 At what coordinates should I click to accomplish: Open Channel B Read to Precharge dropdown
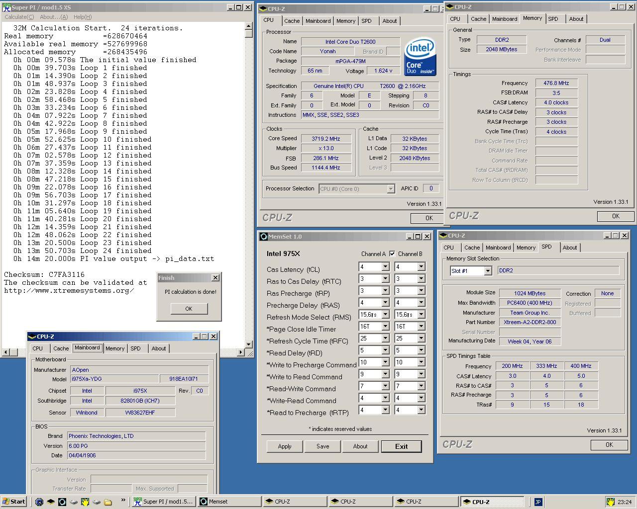point(421,410)
